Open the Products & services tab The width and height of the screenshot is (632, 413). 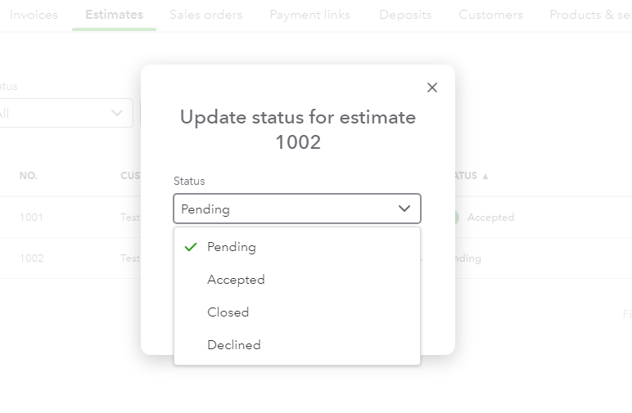coord(589,15)
